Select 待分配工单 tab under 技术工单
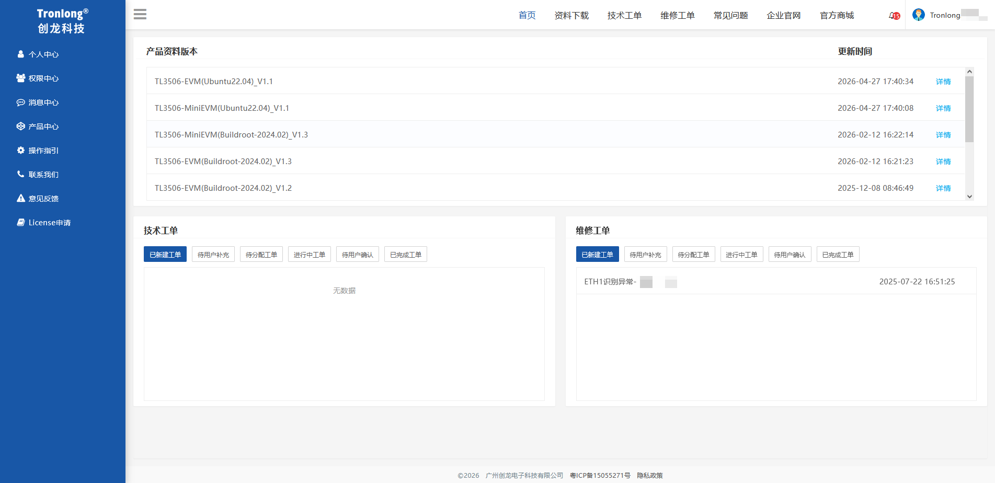995x483 pixels. pyautogui.click(x=261, y=255)
